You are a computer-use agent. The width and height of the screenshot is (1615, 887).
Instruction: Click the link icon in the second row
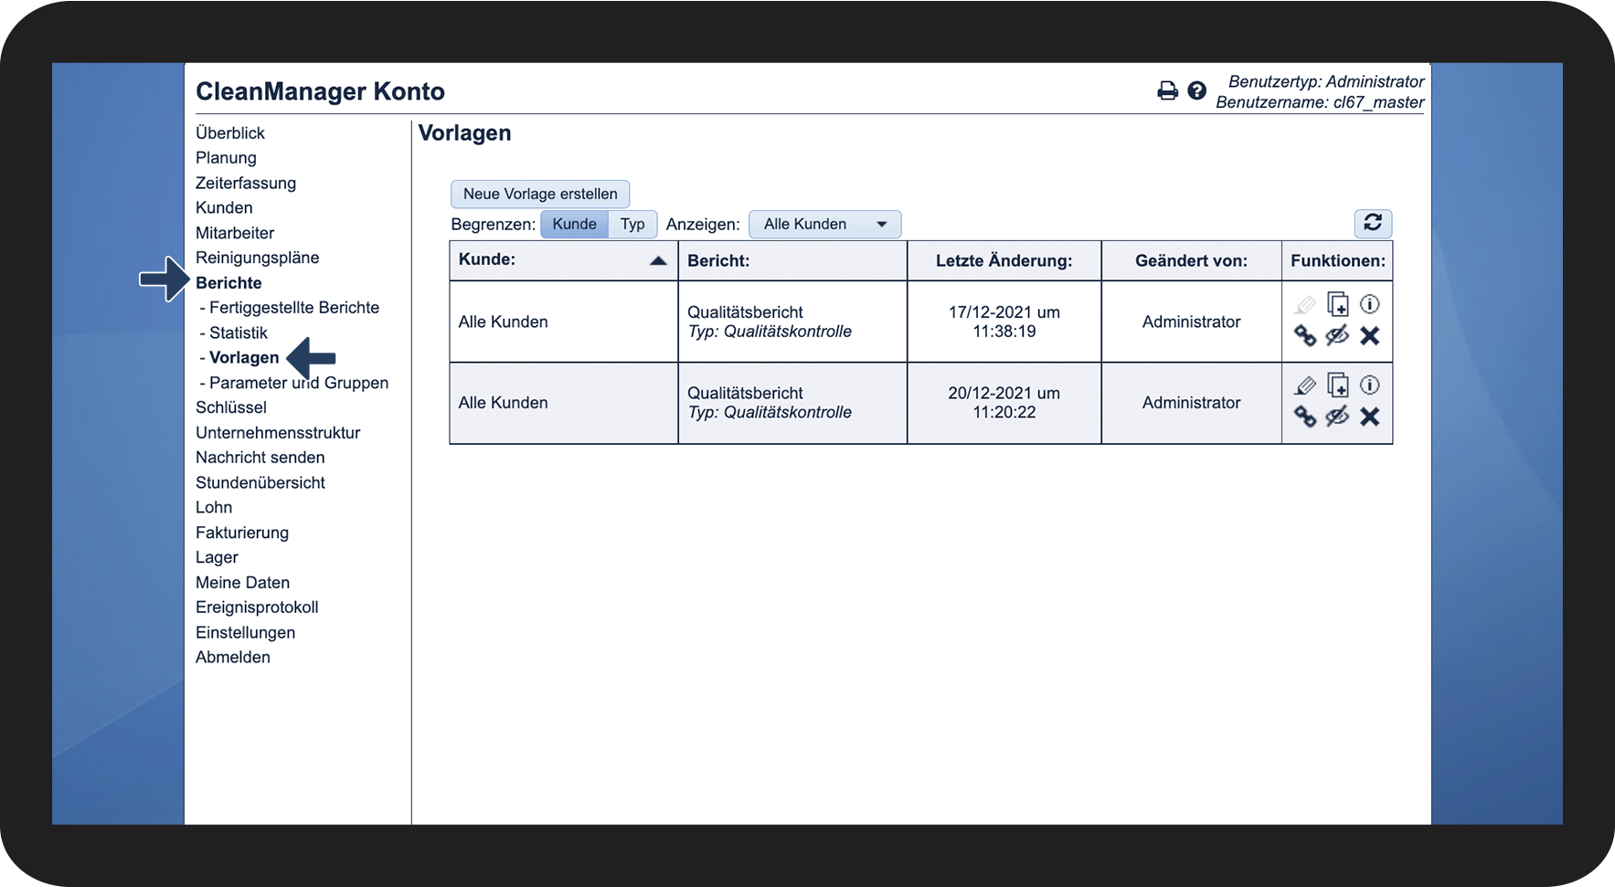point(1305,417)
